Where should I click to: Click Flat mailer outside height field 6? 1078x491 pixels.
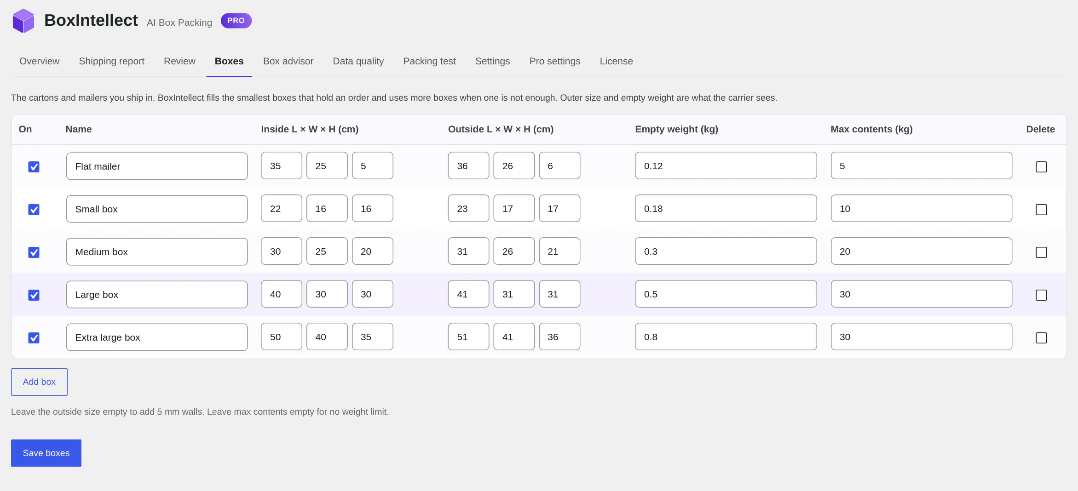point(559,166)
